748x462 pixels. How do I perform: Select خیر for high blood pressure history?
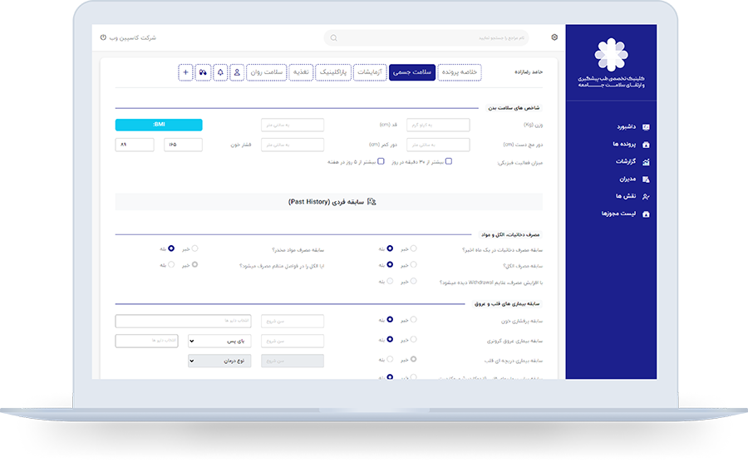[x=413, y=319]
